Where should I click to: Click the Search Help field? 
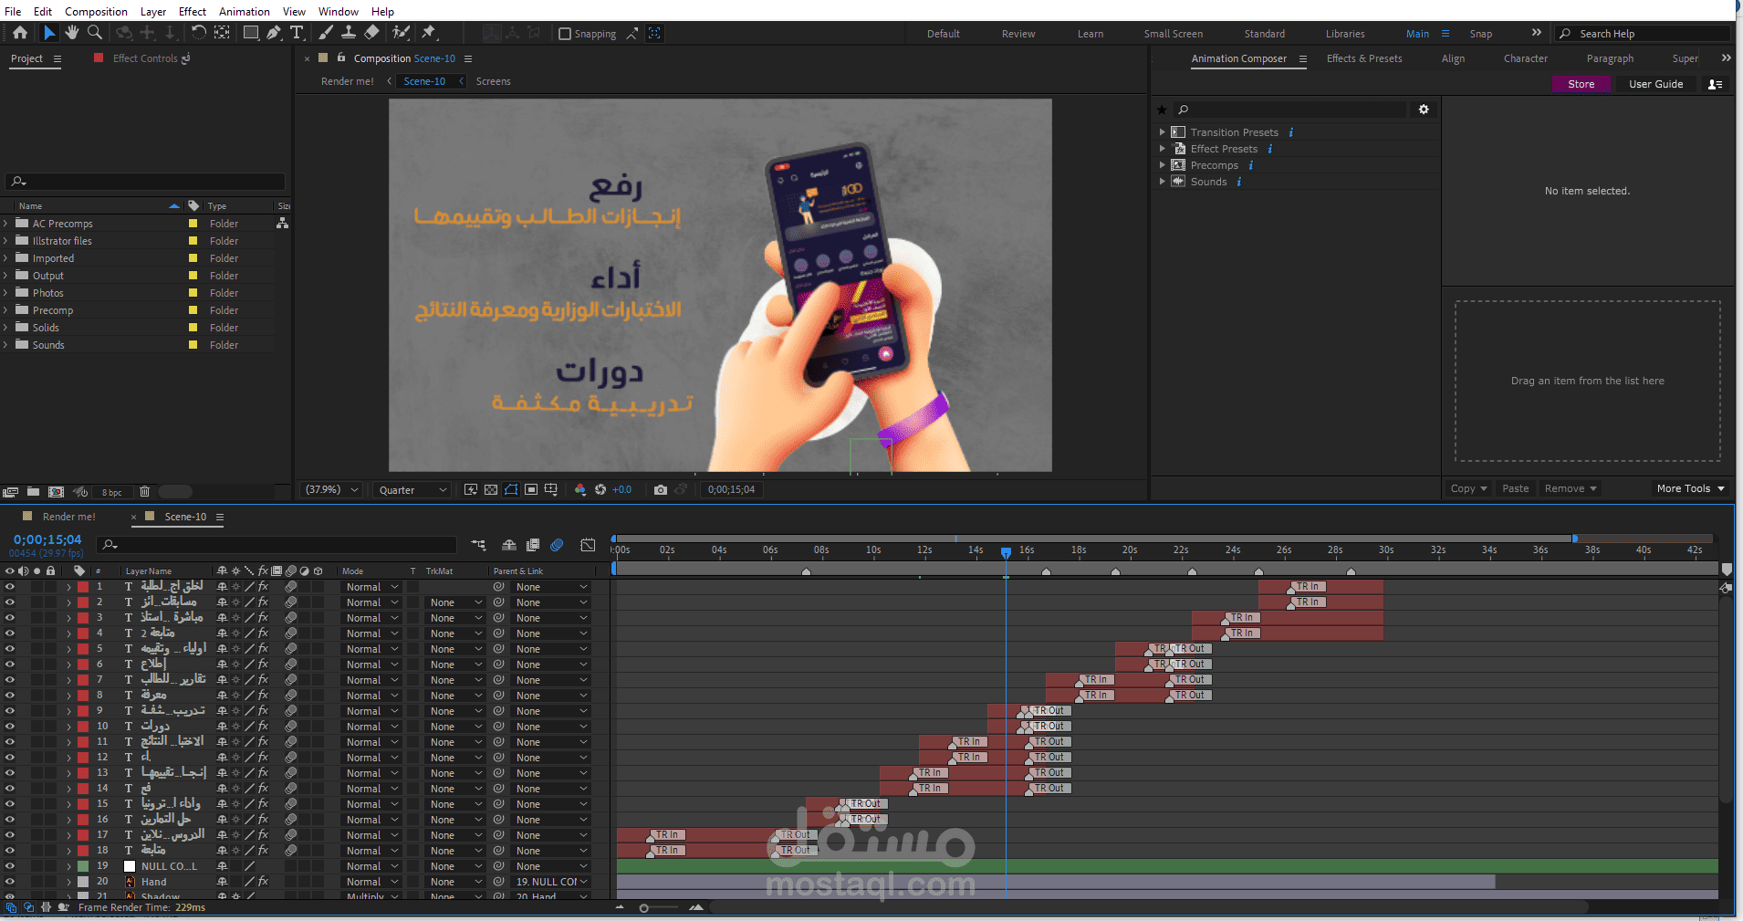[1644, 34]
